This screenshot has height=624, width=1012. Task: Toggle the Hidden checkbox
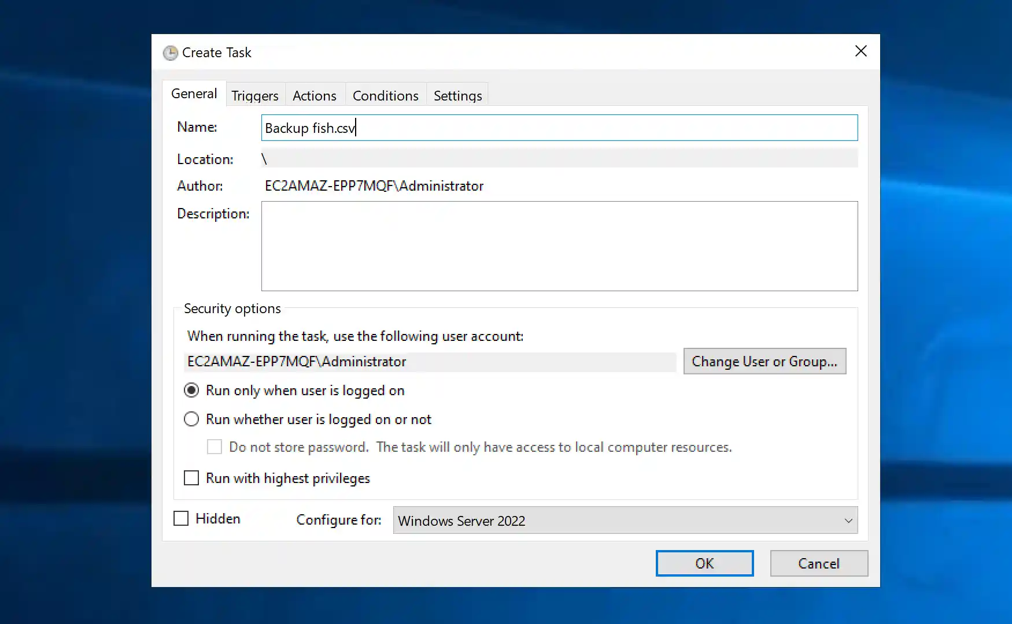[180, 518]
